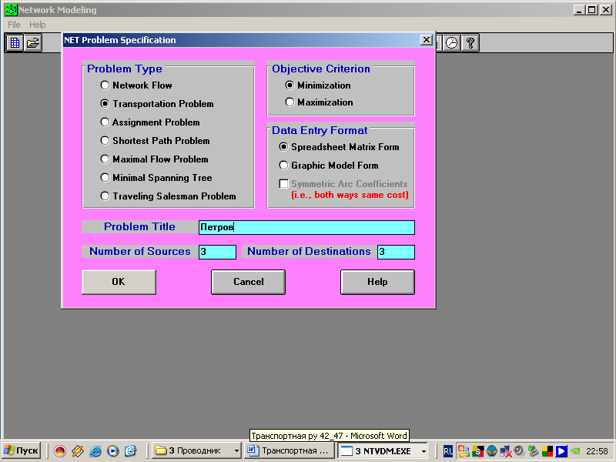Image resolution: width=616 pixels, height=462 pixels.
Task: Set objective criterion to Minimization
Action: point(318,85)
